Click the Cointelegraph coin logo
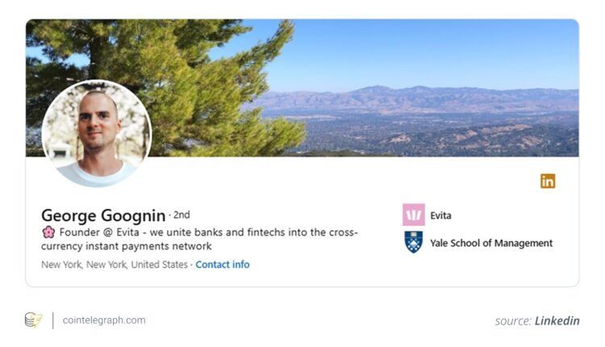Viewport: 605px width, 347px height. tap(33, 320)
